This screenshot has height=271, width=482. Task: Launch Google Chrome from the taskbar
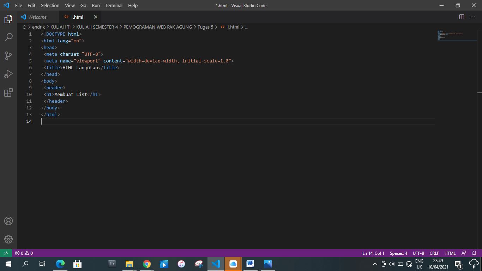[x=146, y=264]
